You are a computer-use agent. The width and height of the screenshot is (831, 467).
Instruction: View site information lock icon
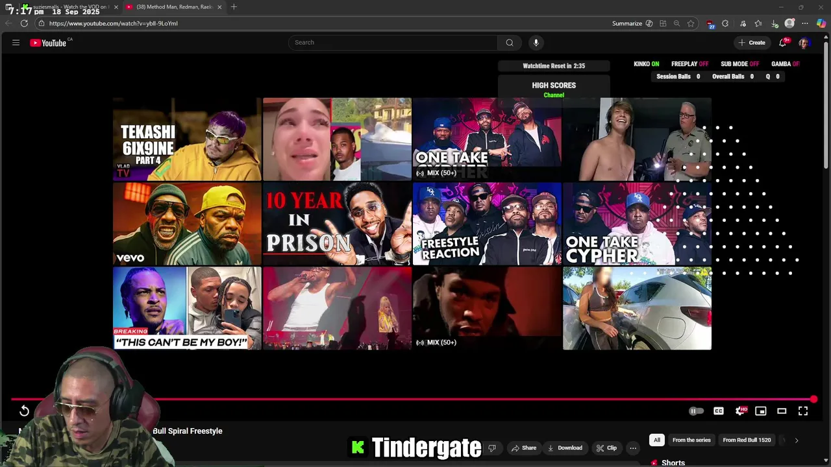41,23
